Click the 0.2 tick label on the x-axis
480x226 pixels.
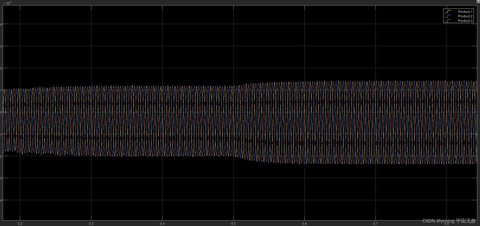coord(20,223)
